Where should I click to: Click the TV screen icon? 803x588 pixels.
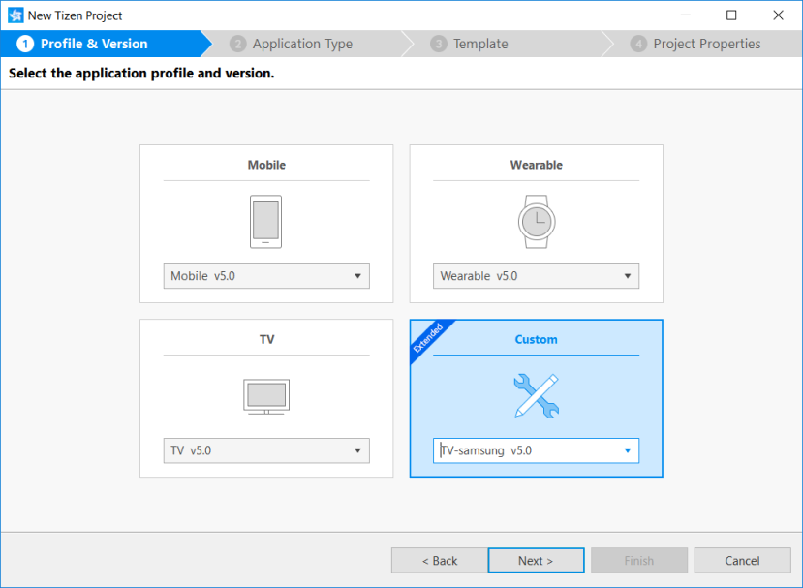coord(265,396)
